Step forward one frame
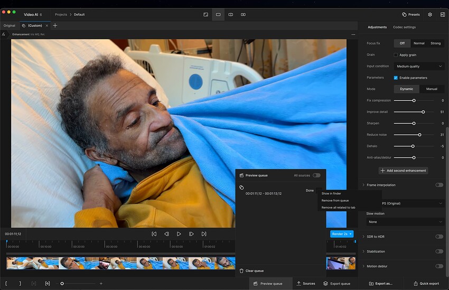 (x=191, y=233)
